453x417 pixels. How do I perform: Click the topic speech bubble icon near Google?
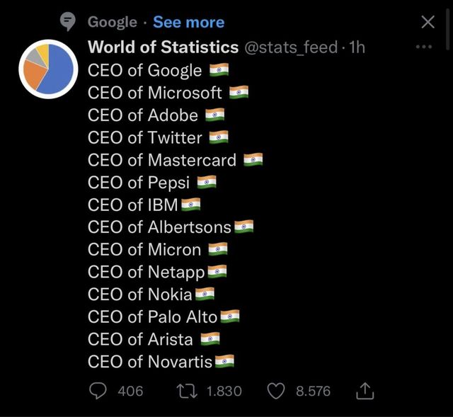click(x=68, y=23)
